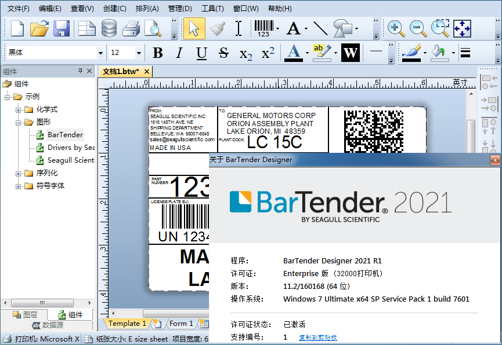Viewport: 502px width, 345px height.
Task: Select the text object A tool
Action: [x=294, y=28]
